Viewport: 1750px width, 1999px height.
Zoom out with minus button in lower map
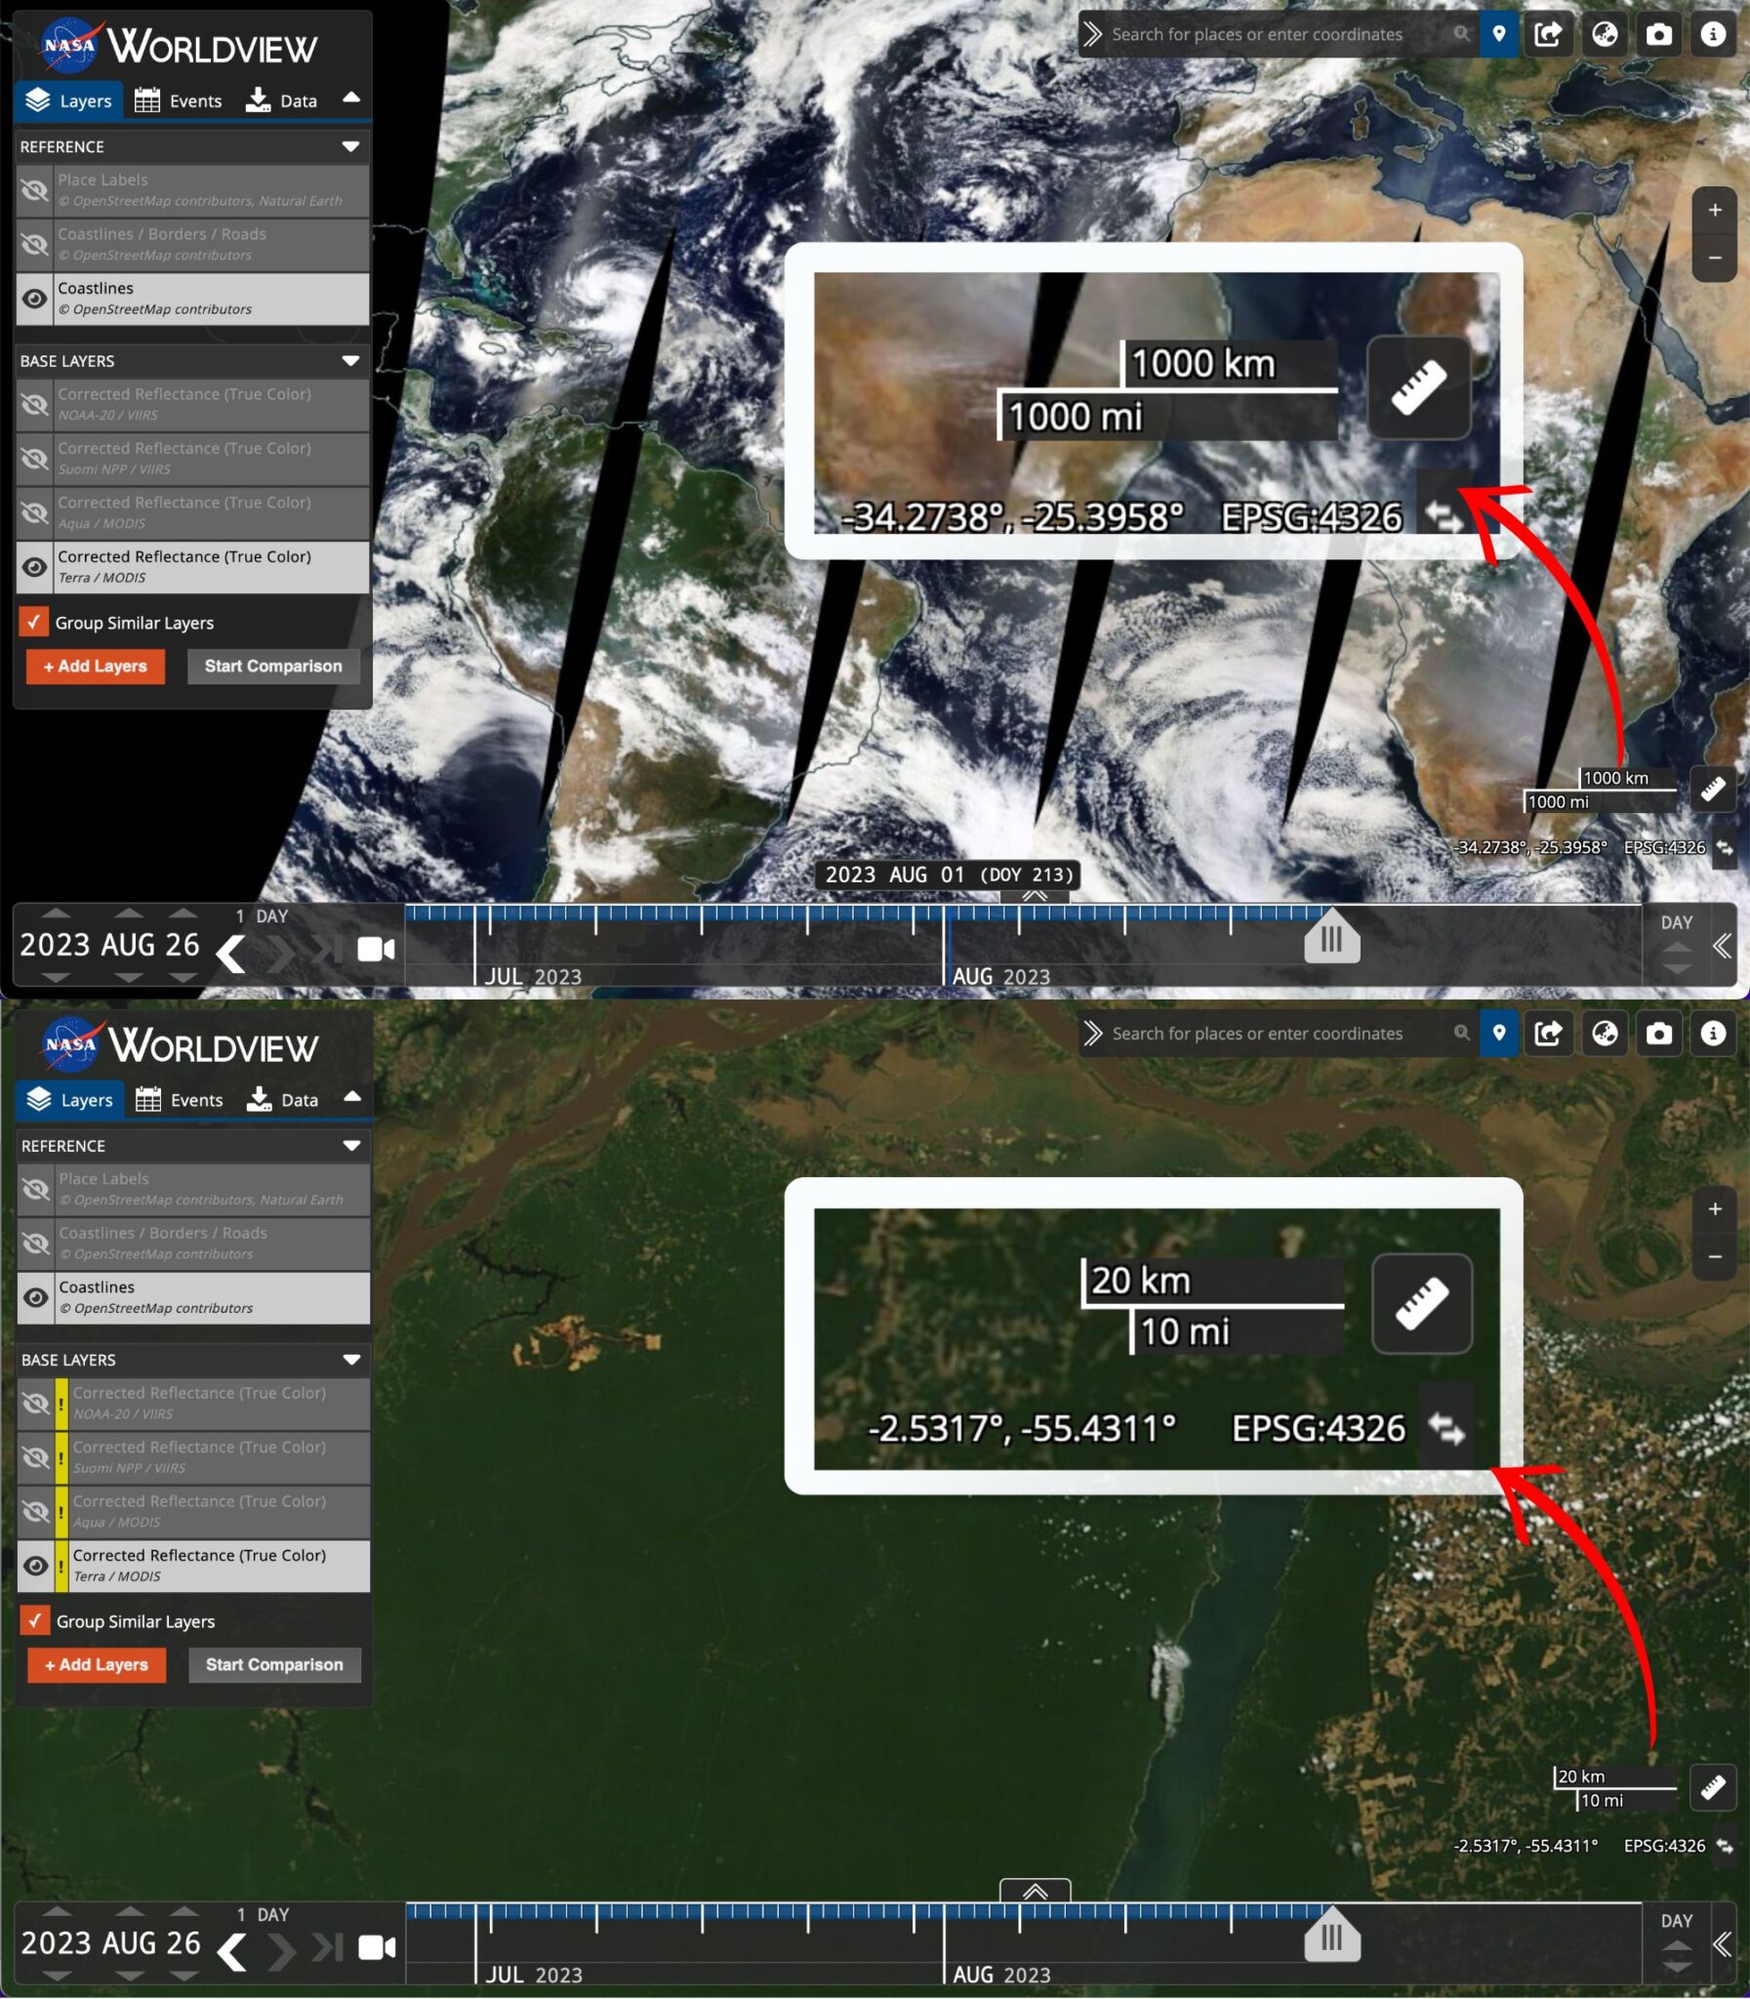tap(1715, 1257)
